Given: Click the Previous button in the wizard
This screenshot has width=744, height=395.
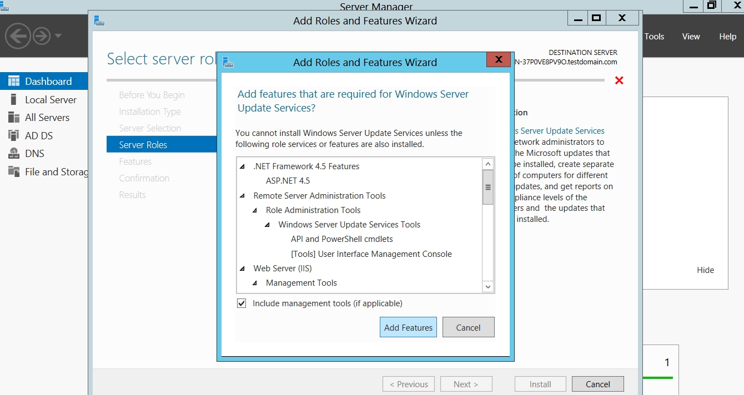Looking at the screenshot, I should tap(409, 384).
